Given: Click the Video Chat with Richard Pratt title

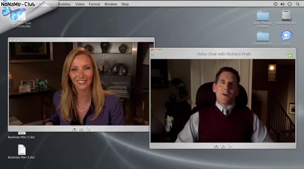Looking at the screenshot, I should click(x=223, y=54).
